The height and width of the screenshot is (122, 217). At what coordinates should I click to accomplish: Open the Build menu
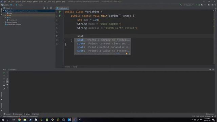41,2
